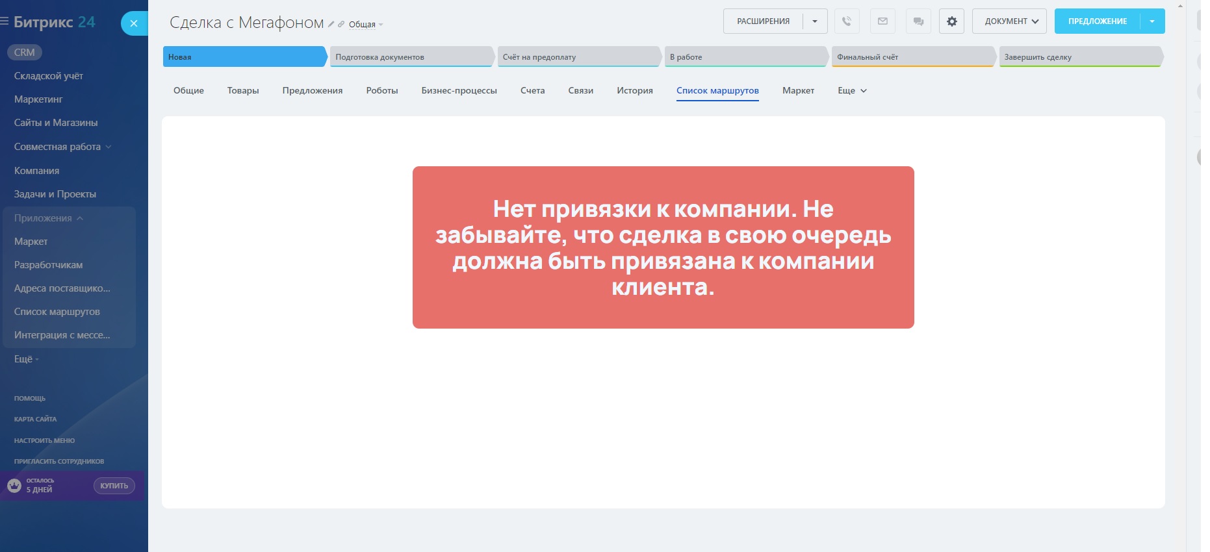The width and height of the screenshot is (1210, 552).
Task: Close the deal panel with X button
Action: tap(134, 23)
